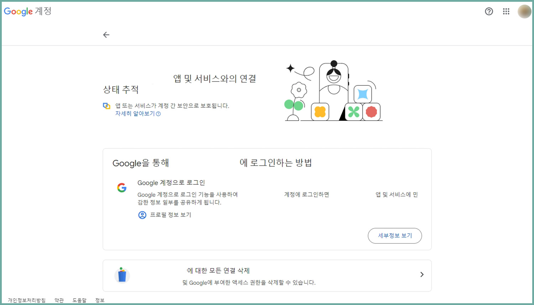Open 개인정보처리방침 footer link

27,300
